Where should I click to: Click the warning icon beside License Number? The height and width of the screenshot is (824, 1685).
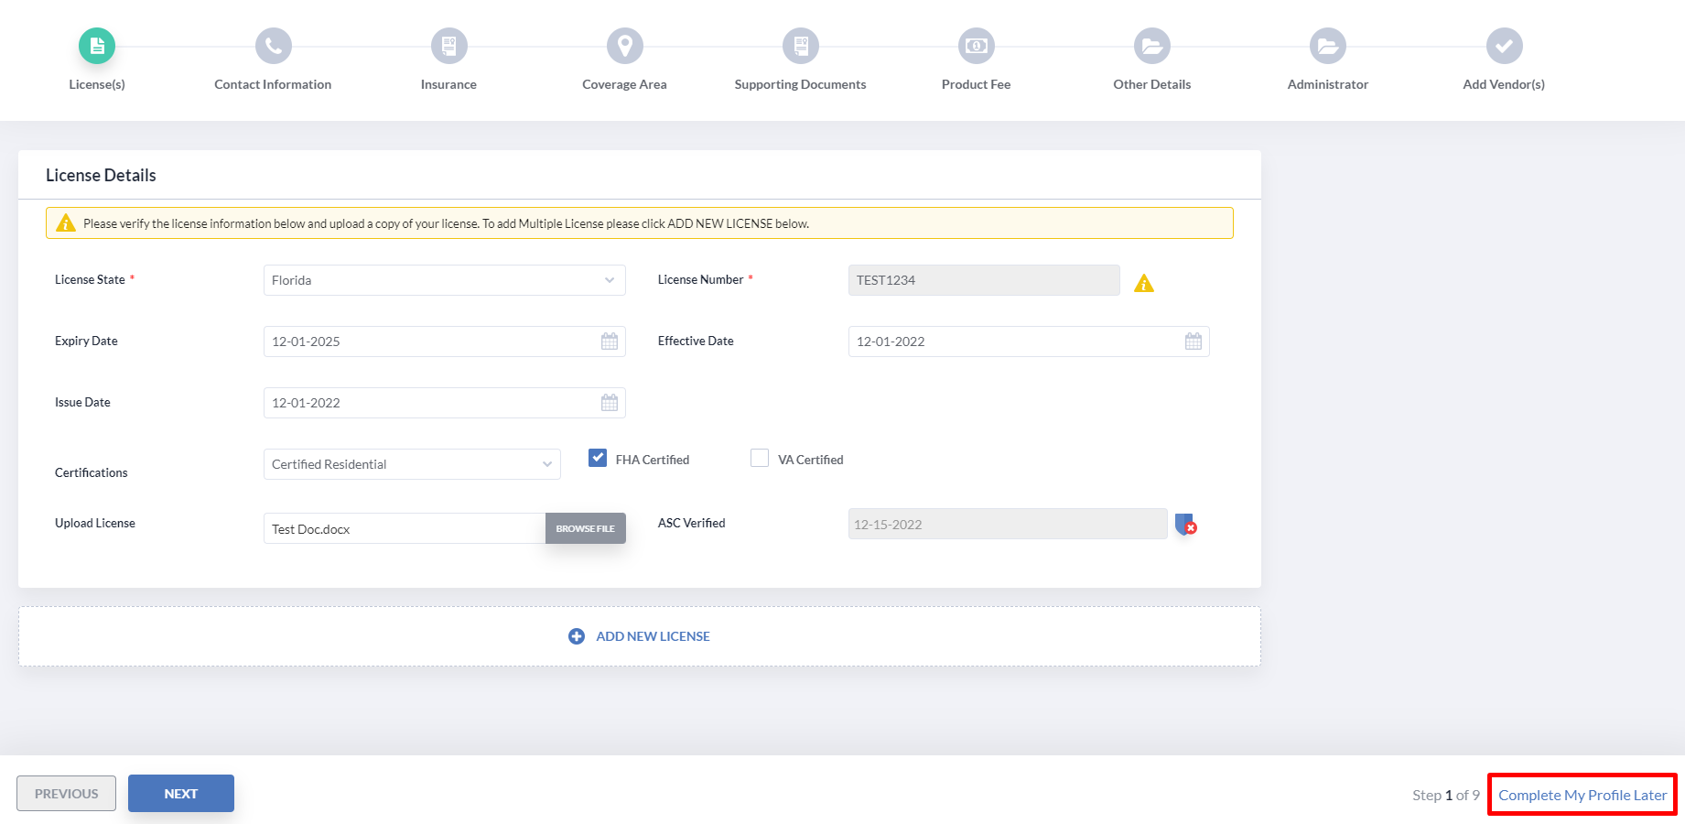click(x=1143, y=283)
